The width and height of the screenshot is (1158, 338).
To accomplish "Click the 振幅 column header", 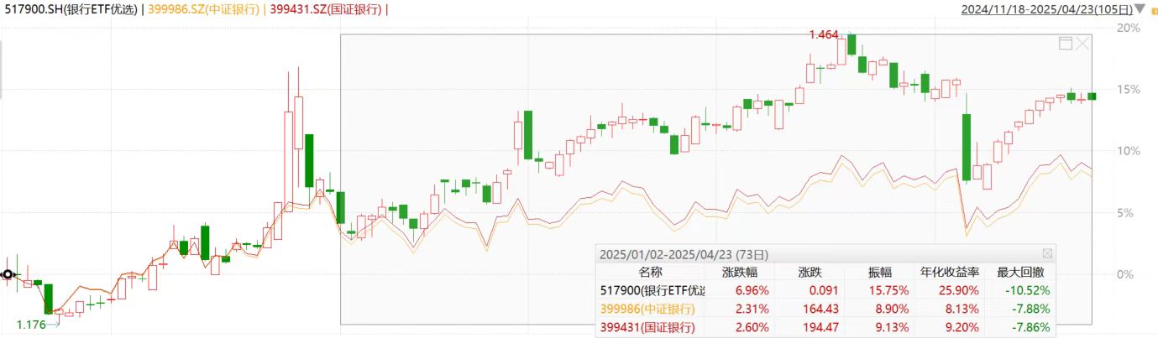I will click(881, 272).
